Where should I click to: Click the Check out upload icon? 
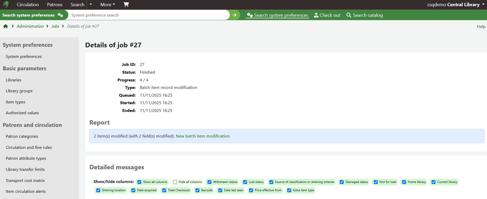316,15
